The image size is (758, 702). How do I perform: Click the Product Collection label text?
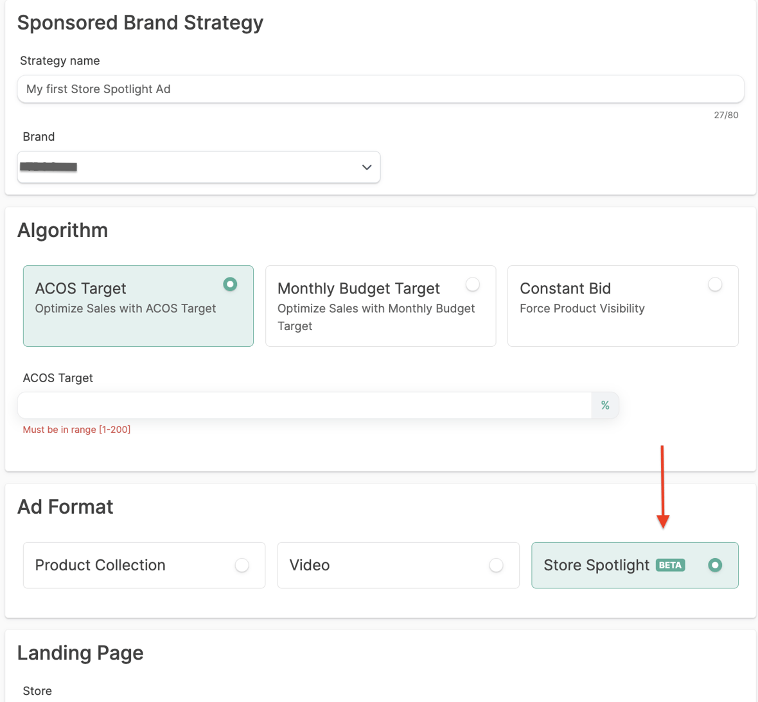(x=100, y=565)
